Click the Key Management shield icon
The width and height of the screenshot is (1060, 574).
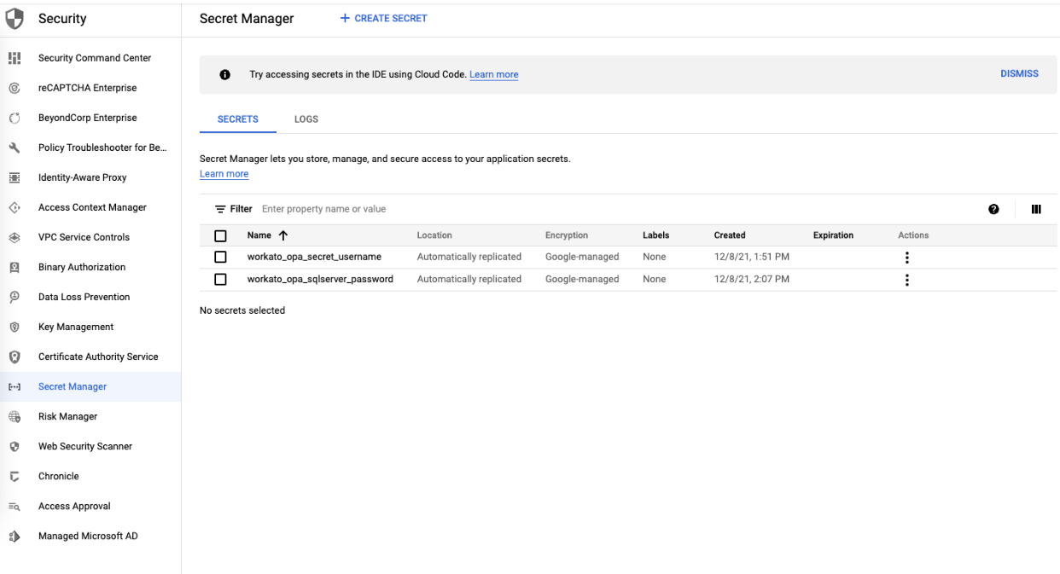pos(14,327)
